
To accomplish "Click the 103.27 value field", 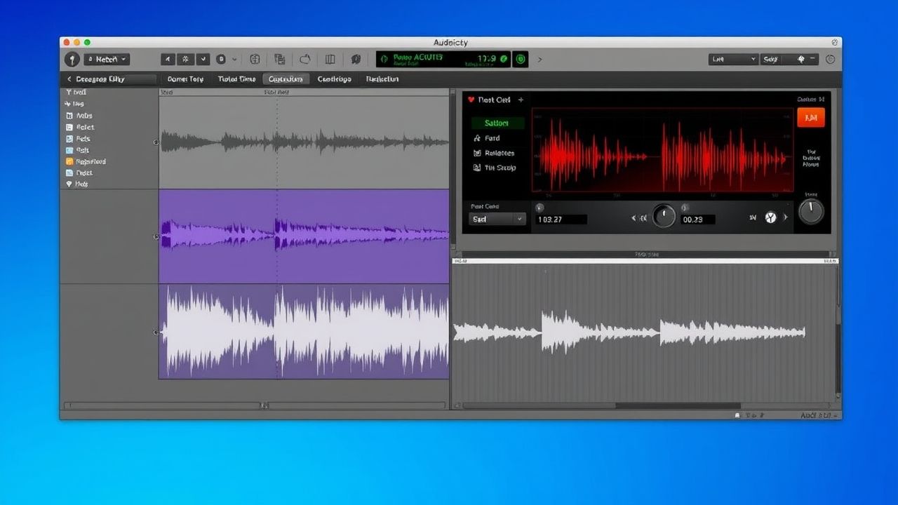I will pyautogui.click(x=561, y=220).
